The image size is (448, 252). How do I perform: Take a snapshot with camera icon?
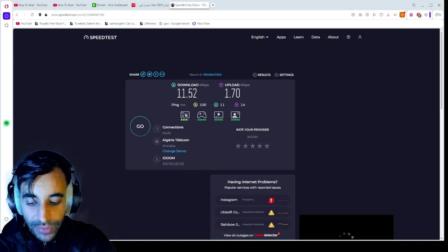coord(360,15)
